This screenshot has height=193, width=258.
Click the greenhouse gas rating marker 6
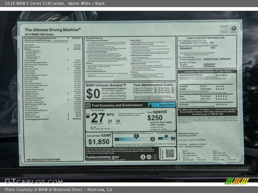[136, 136]
